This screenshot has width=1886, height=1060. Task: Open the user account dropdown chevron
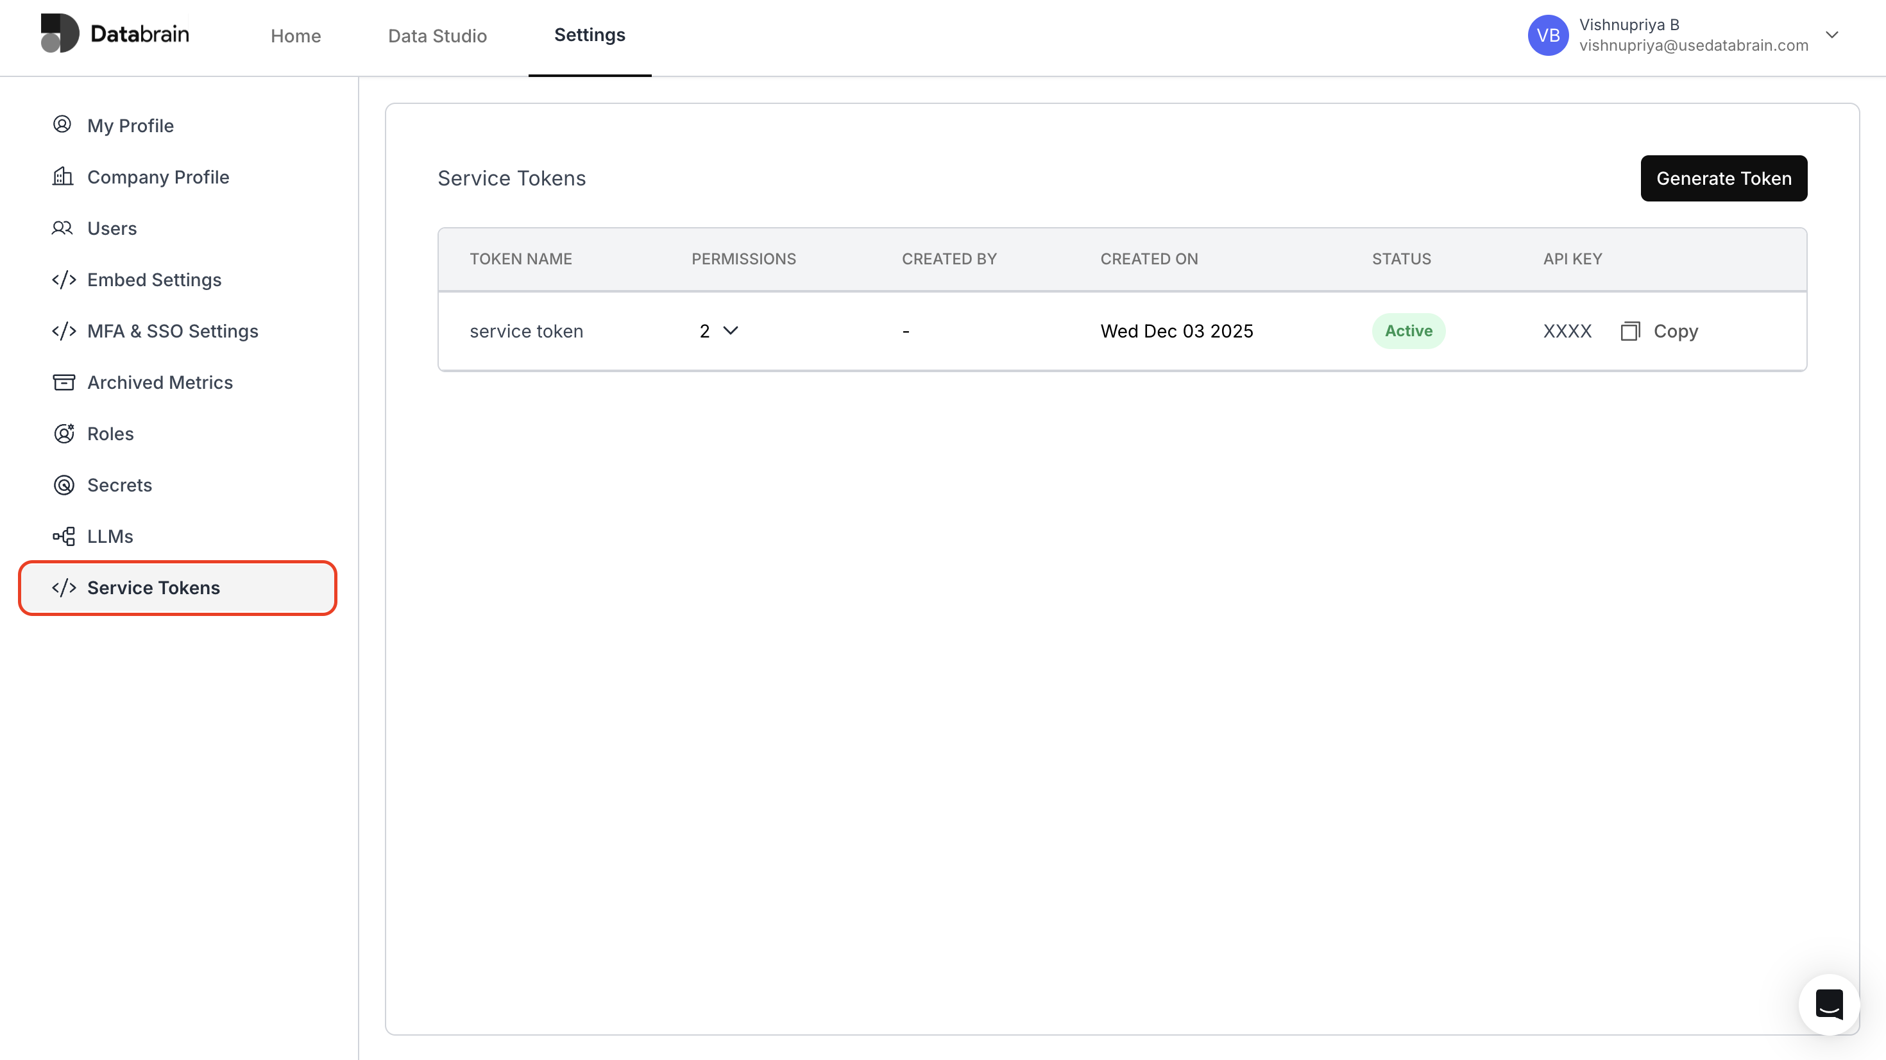coord(1832,35)
